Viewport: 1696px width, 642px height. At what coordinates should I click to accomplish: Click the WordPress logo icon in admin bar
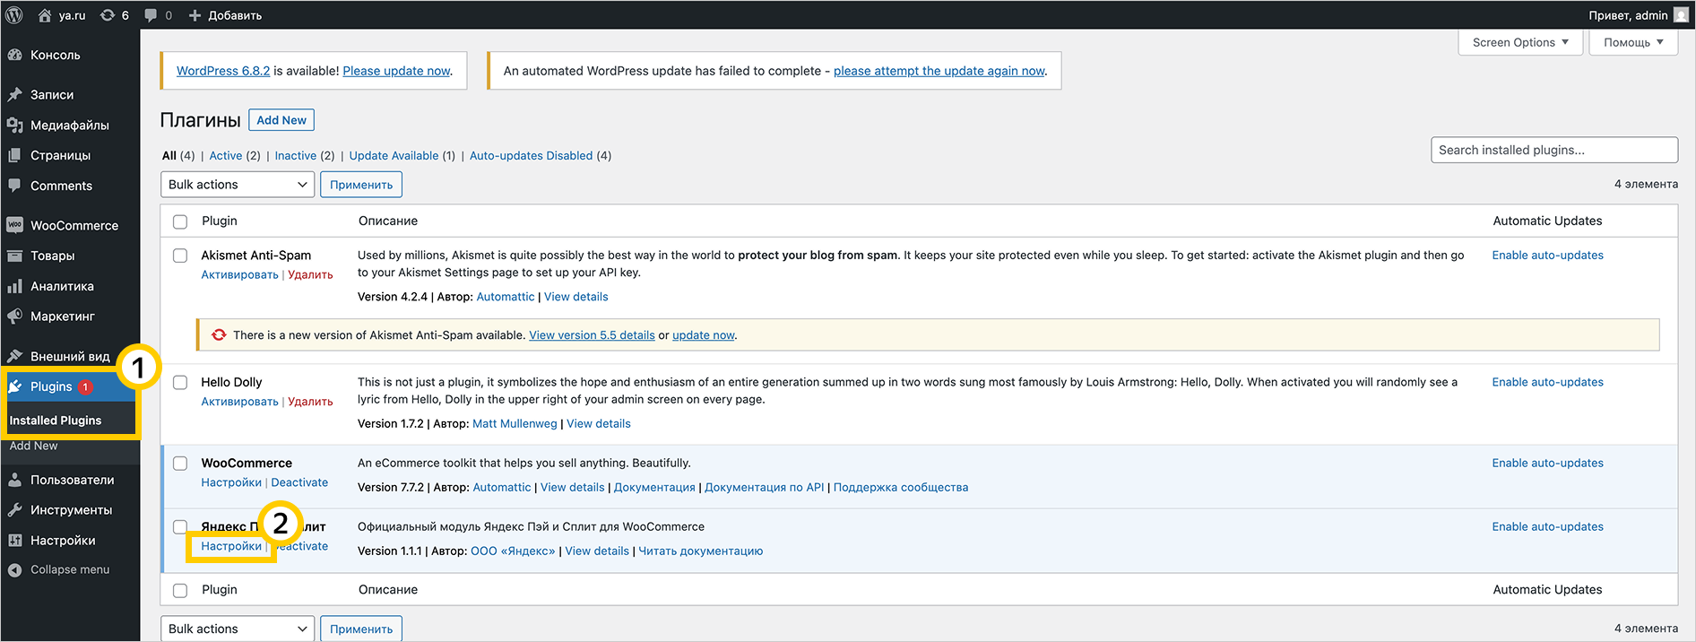pyautogui.click(x=14, y=15)
